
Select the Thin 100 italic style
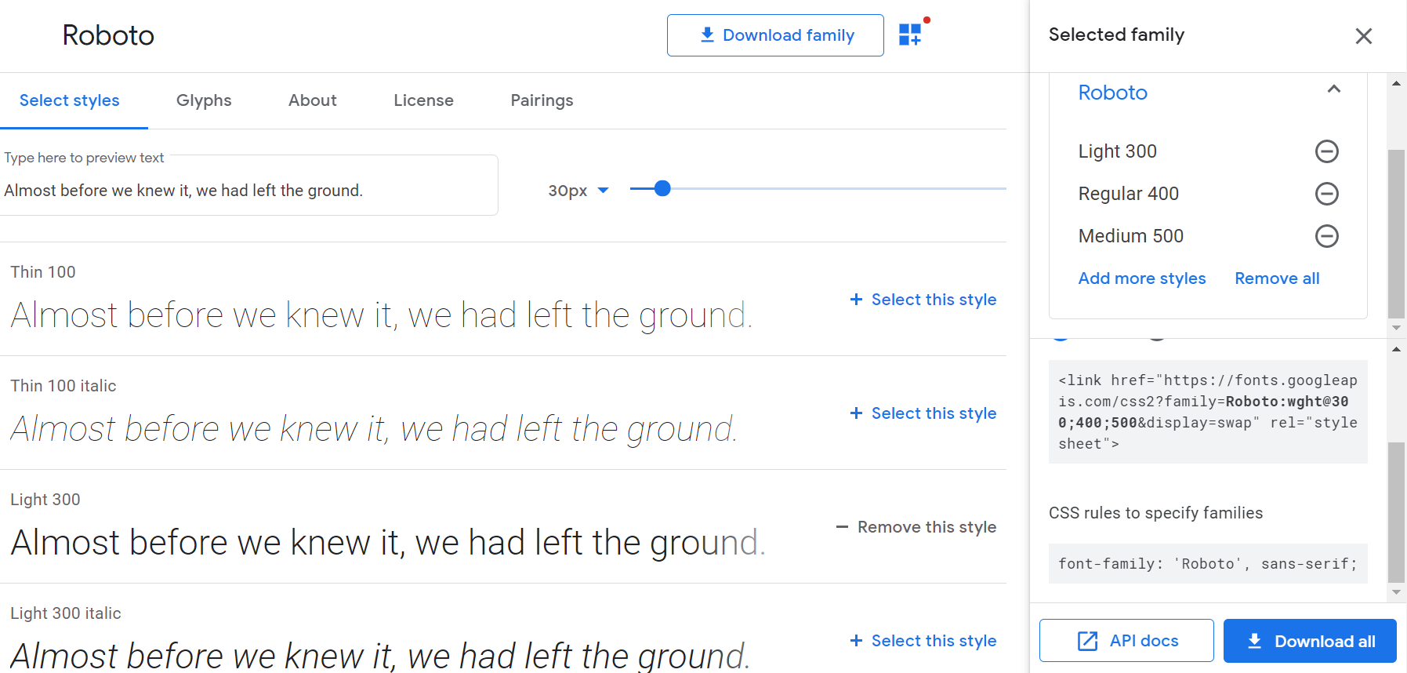tap(923, 413)
